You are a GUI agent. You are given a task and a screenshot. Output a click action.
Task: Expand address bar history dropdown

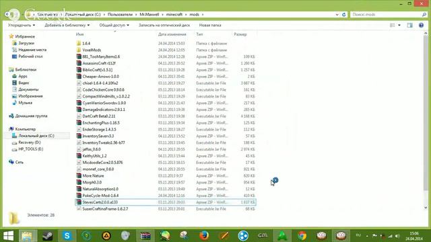pos(337,15)
